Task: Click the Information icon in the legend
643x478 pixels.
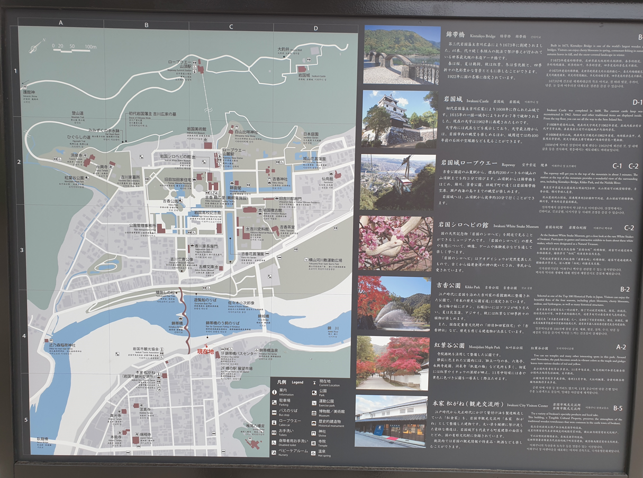Action: point(275,392)
